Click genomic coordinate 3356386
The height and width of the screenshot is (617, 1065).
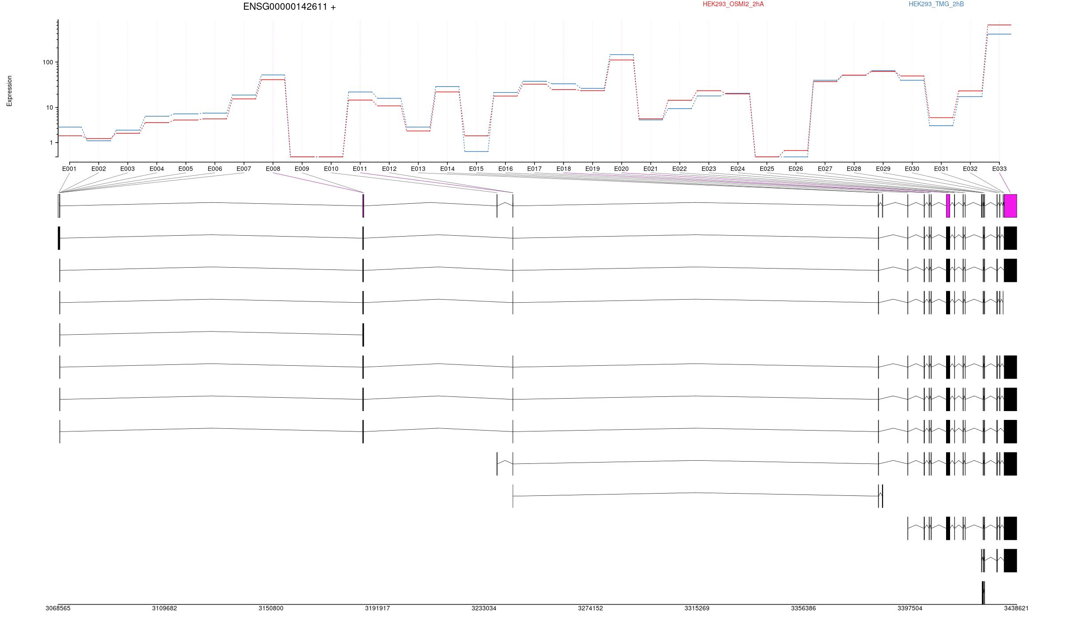point(804,608)
